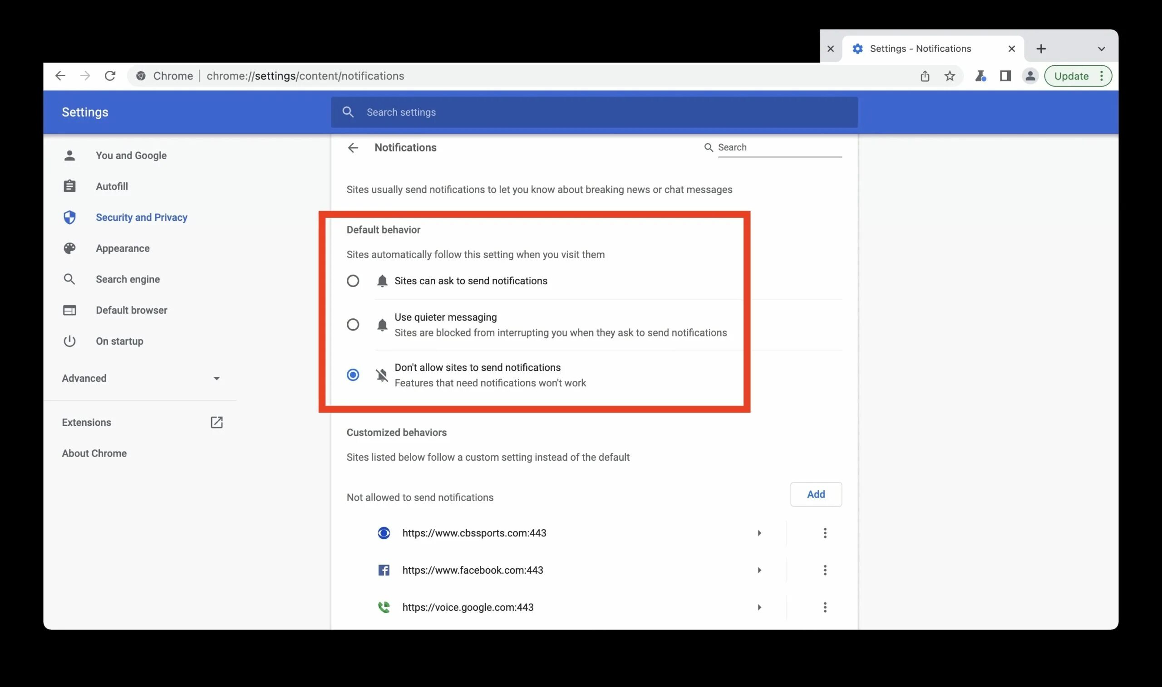Select the Settings - Notifications tab
This screenshot has height=687, width=1162.
click(932, 49)
